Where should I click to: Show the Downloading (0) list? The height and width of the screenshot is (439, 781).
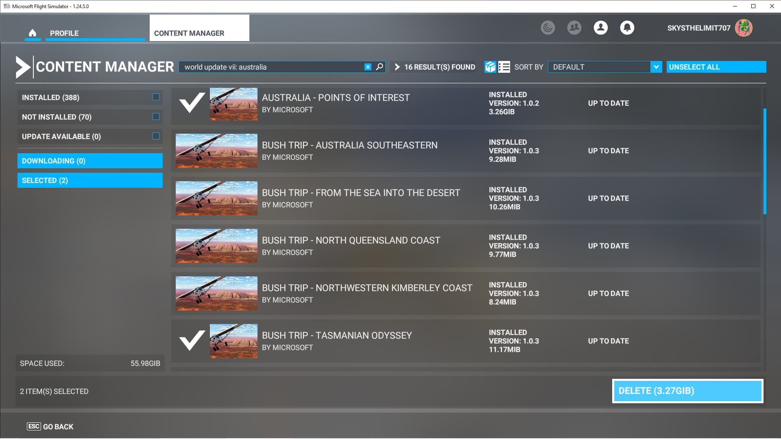point(90,161)
